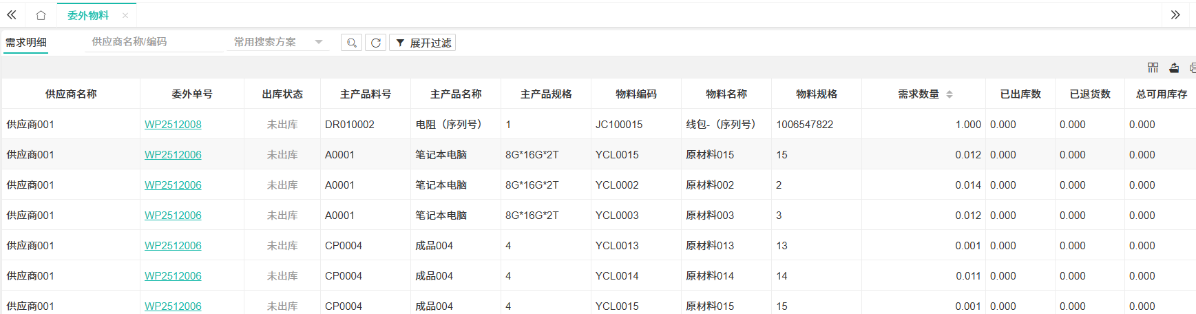The width and height of the screenshot is (1196, 314).
Task: Open WP2512006 link in YCL0013 row
Action: (x=173, y=246)
